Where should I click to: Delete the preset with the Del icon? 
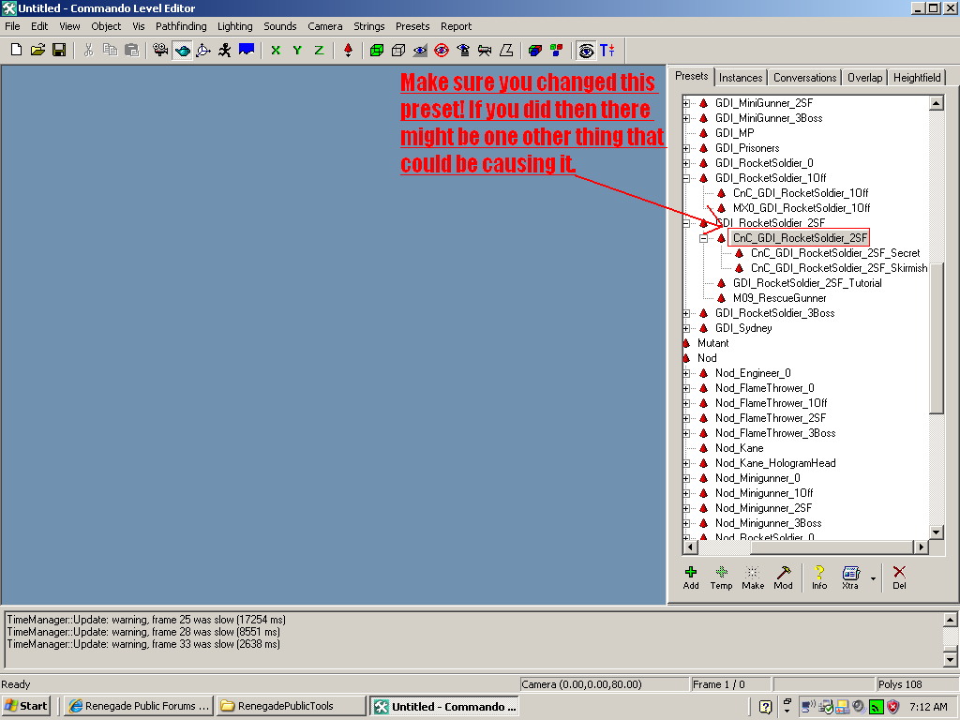coord(899,577)
